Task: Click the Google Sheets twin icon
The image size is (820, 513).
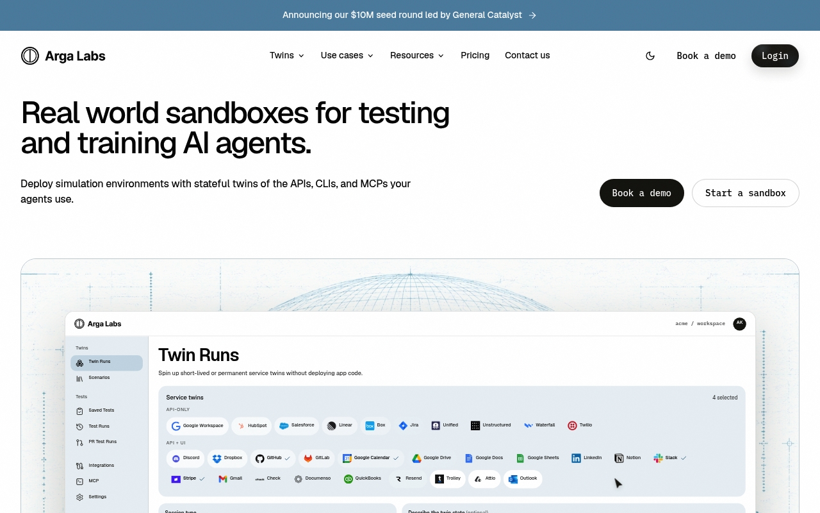Action: [x=521, y=458]
